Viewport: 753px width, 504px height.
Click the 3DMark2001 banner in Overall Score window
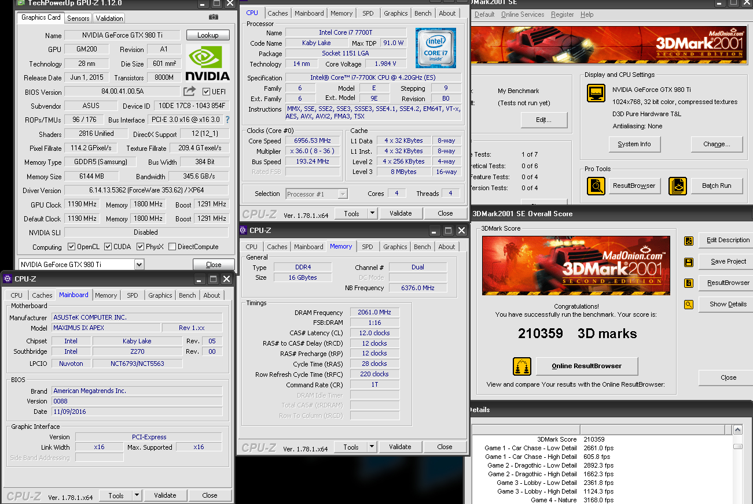point(576,265)
